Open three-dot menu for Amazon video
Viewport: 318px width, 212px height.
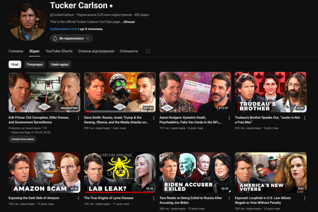[x=78, y=198]
